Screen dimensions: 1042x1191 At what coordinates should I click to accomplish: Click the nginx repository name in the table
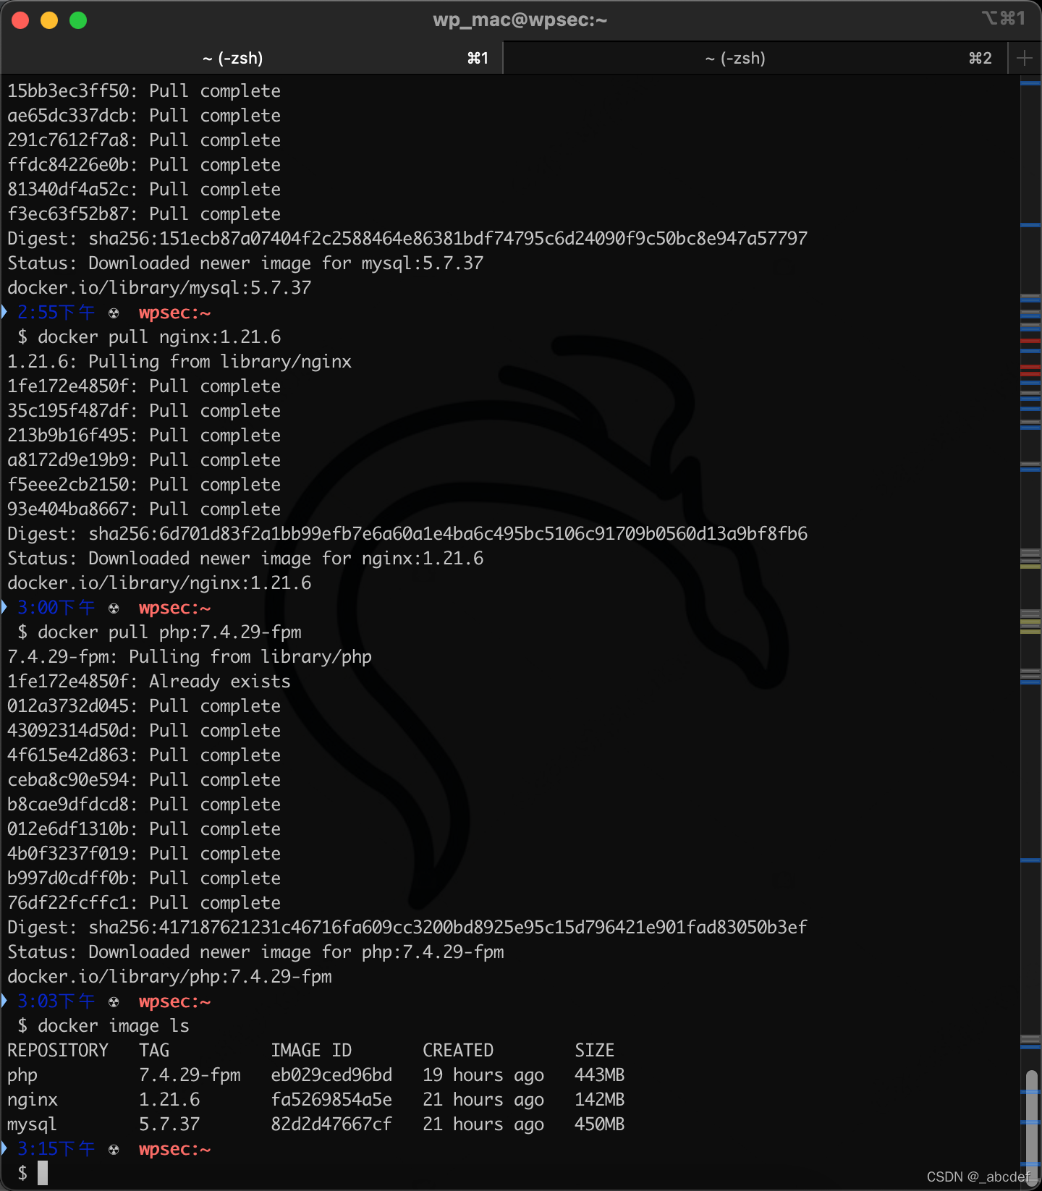tap(33, 1100)
